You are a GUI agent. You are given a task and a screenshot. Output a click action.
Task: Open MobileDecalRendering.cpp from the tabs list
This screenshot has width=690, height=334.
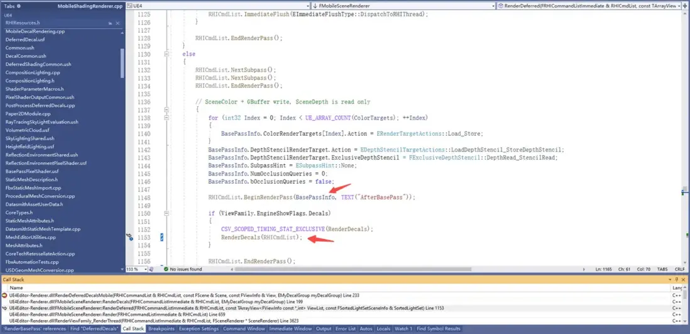[35, 31]
